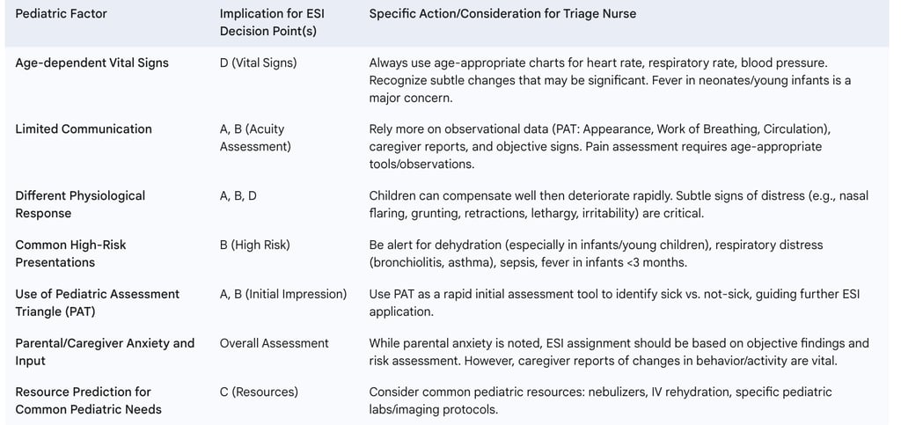The height and width of the screenshot is (425, 901).
Task: Select the Limited Communication row label
Action: (x=84, y=129)
